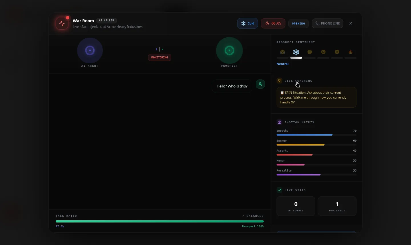Select the smiling face sentiment
The image size is (411, 245).
(337, 52)
